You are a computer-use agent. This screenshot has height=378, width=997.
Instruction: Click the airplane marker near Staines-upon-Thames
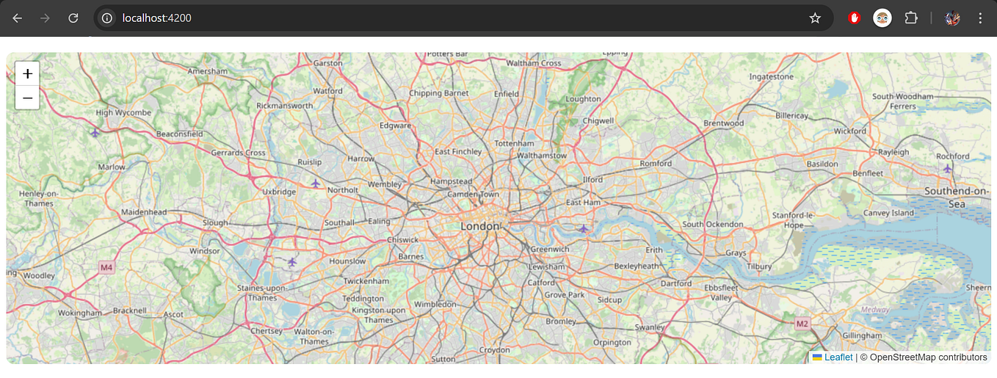pyautogui.click(x=292, y=261)
